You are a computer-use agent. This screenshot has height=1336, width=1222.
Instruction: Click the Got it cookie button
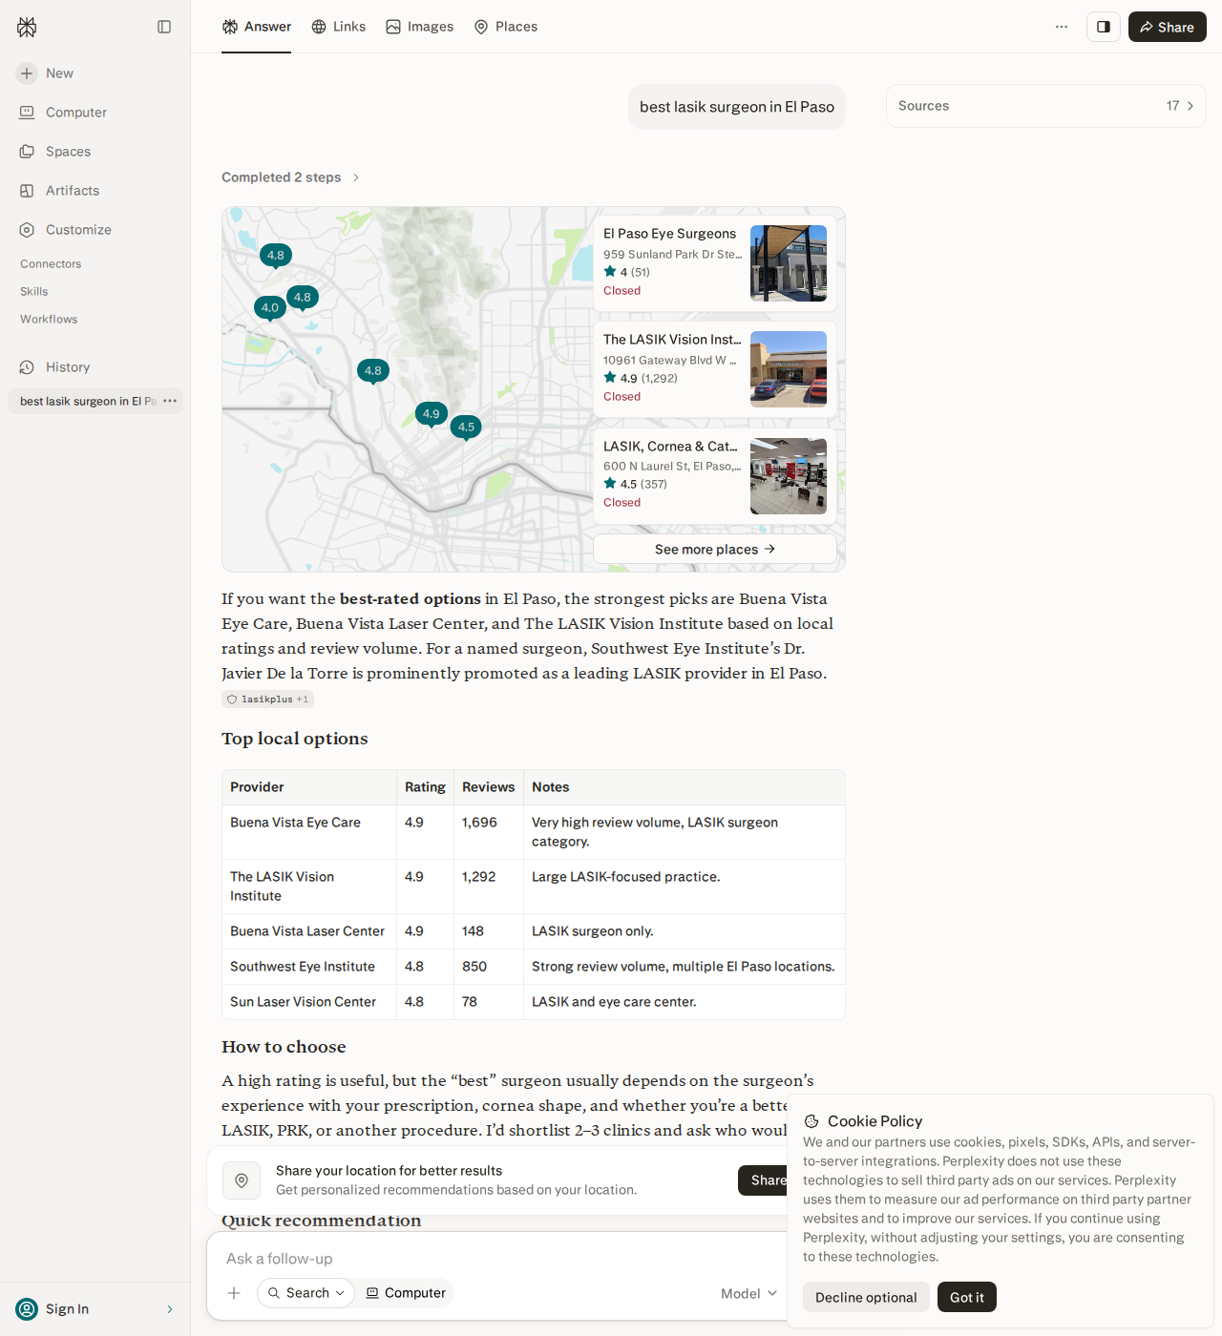[x=967, y=1297]
